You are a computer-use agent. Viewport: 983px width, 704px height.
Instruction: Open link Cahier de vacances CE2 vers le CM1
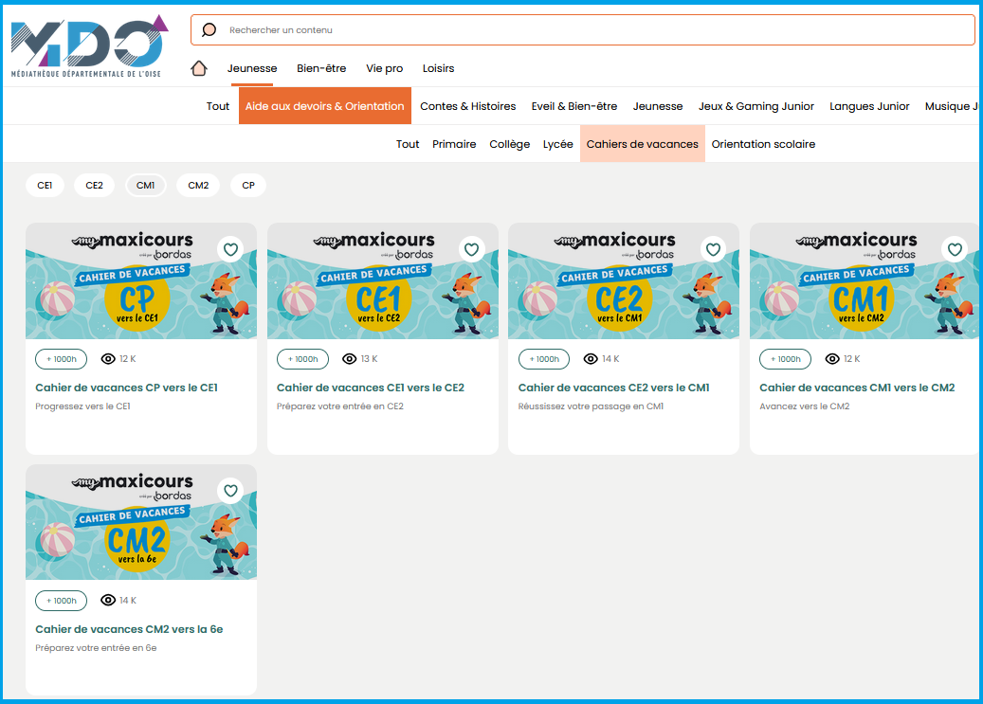pyautogui.click(x=613, y=388)
